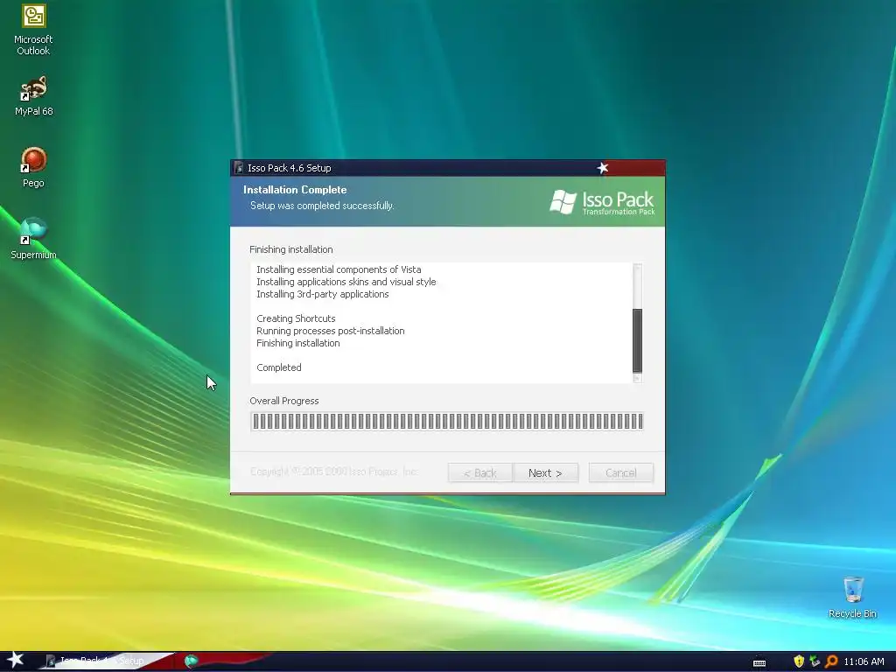The image size is (896, 672).
Task: Click 'Installing essential components of Vista' line
Action: click(x=339, y=269)
